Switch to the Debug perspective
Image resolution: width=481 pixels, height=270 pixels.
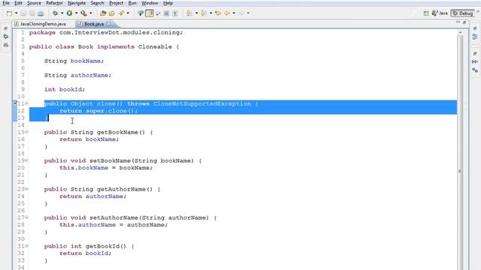(x=463, y=13)
